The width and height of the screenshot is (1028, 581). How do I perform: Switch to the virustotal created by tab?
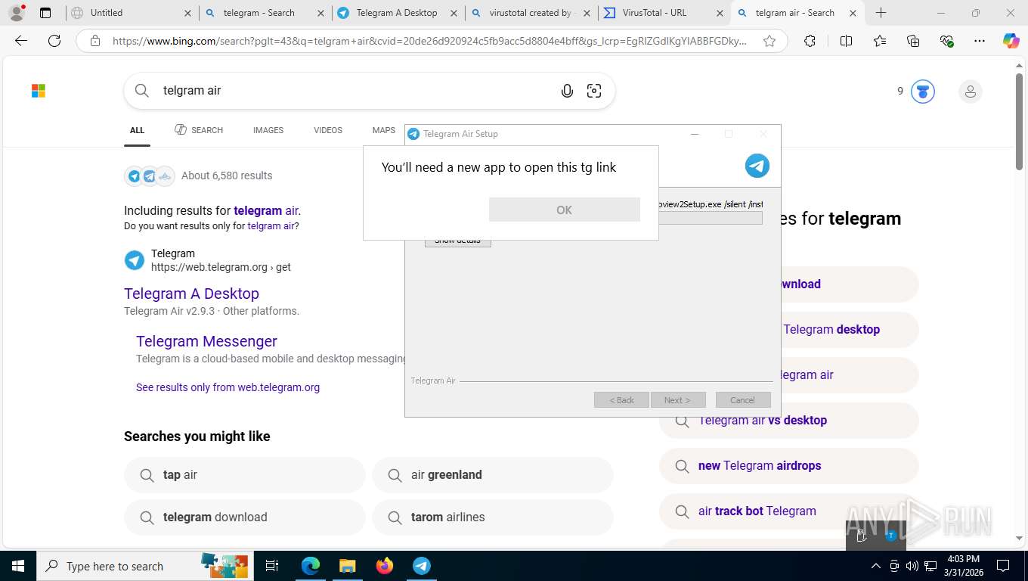pyautogui.click(x=531, y=13)
